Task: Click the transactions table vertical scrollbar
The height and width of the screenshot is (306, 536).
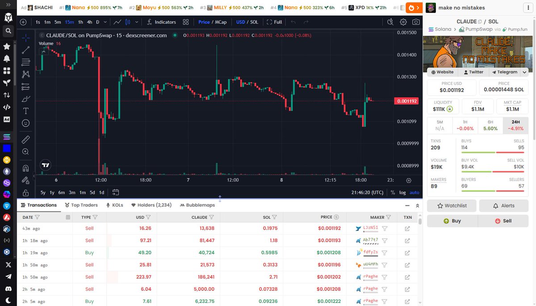Action: point(420,221)
